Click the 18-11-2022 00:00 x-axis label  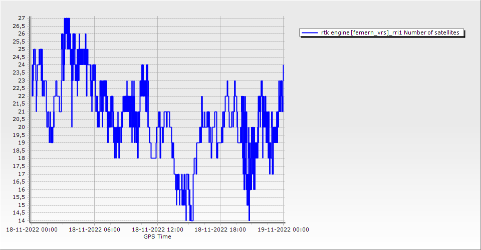(32, 230)
